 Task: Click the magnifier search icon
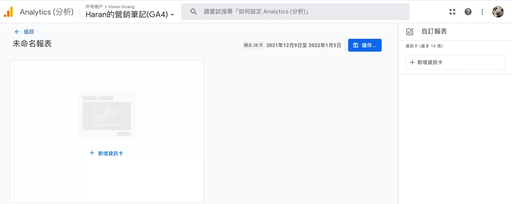click(194, 12)
